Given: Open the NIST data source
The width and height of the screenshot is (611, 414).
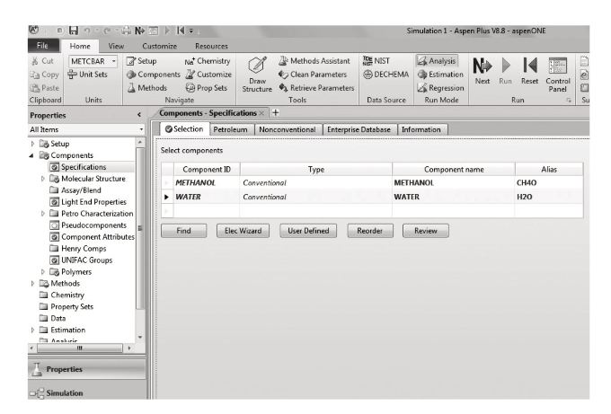Looking at the screenshot, I should [376, 61].
